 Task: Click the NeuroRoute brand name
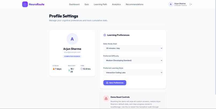click(37, 4)
